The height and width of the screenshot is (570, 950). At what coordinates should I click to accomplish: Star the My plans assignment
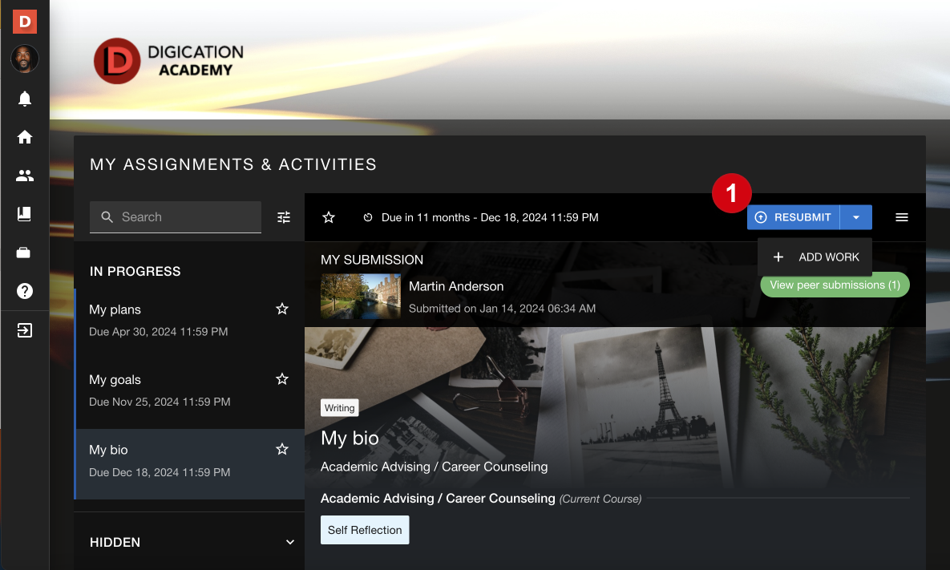coord(281,308)
